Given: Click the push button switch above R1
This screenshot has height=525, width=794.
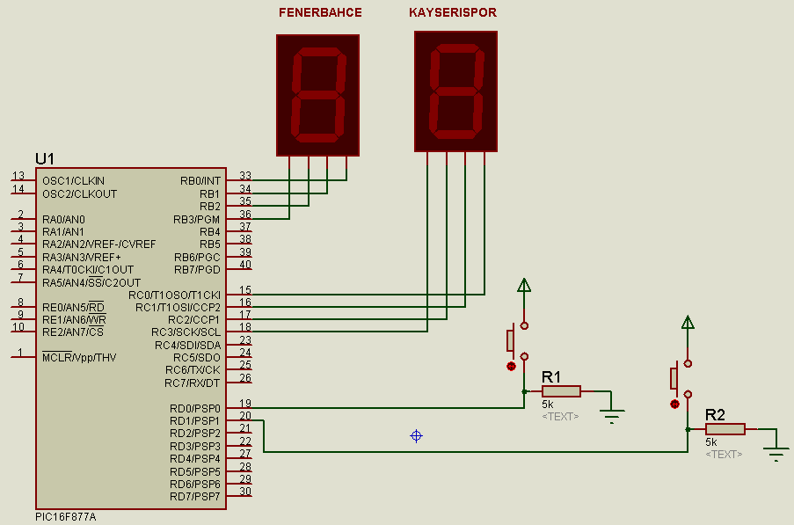Looking at the screenshot, I should 518,341.
